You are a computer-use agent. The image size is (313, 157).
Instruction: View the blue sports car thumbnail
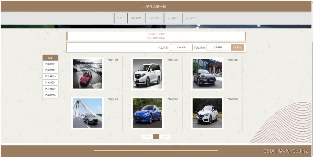pos(147,113)
